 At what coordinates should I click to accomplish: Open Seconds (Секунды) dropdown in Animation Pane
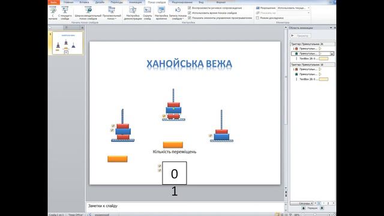tap(302, 203)
